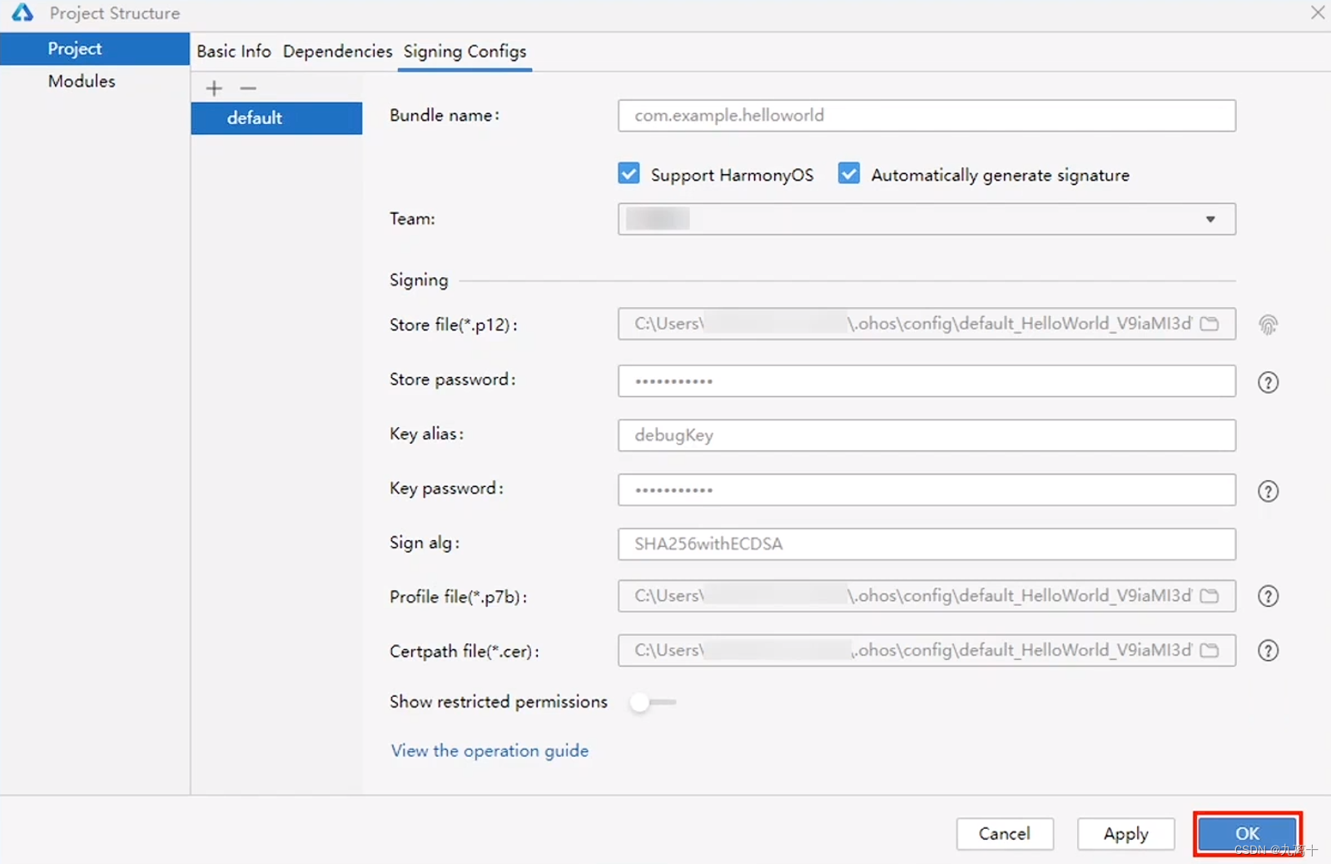Click the fingerprint icon beside Store file

(1268, 325)
